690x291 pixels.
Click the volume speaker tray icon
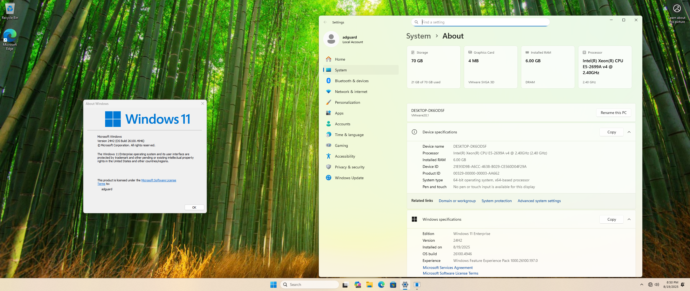tap(657, 285)
